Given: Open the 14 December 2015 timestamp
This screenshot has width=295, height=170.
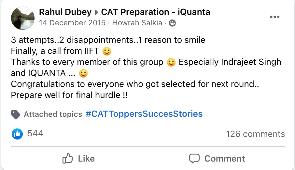Looking at the screenshot, I should [x=72, y=23].
